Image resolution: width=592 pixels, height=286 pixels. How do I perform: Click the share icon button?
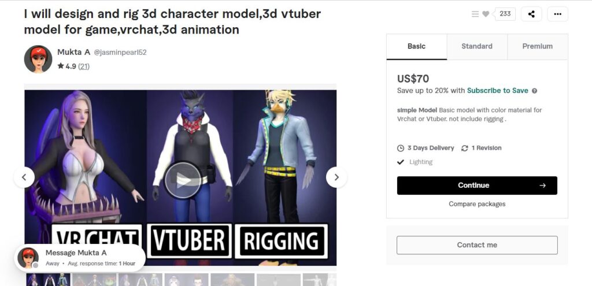point(531,14)
